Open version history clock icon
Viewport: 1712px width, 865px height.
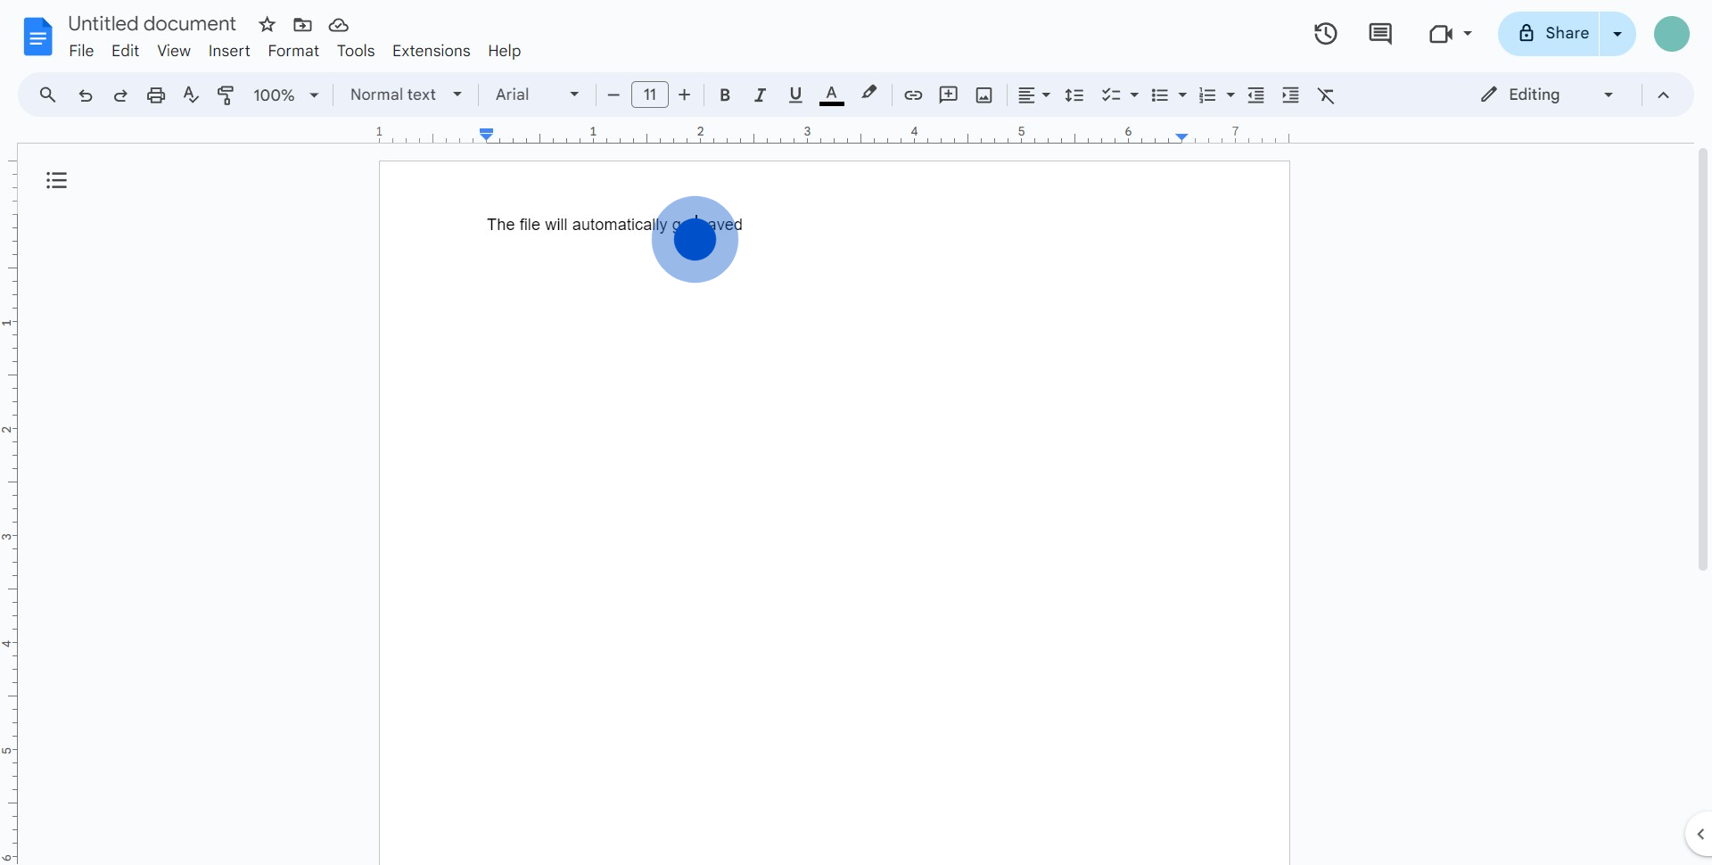click(x=1325, y=34)
